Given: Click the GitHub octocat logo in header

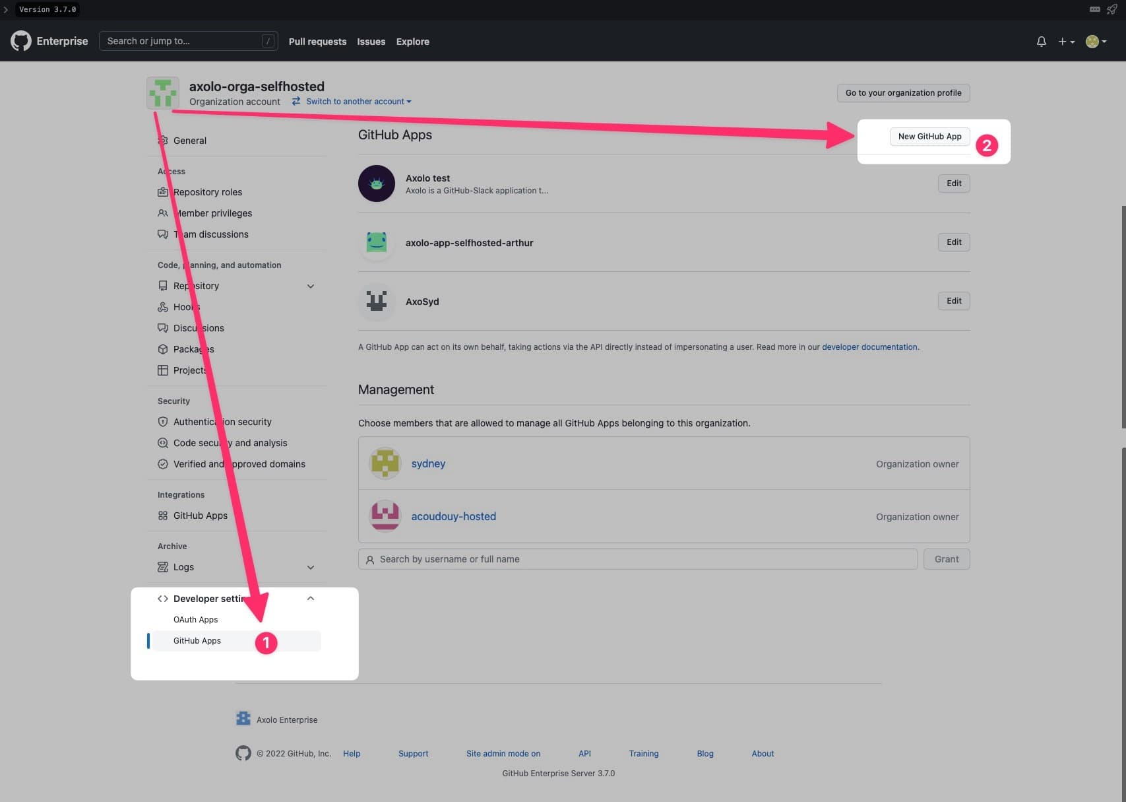Looking at the screenshot, I should (21, 41).
